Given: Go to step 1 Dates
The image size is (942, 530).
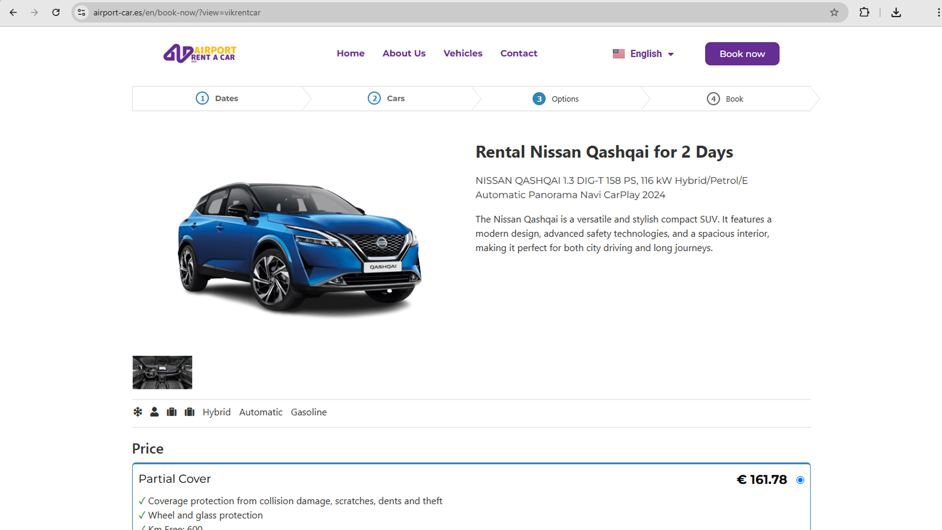Looking at the screenshot, I should pyautogui.click(x=217, y=99).
